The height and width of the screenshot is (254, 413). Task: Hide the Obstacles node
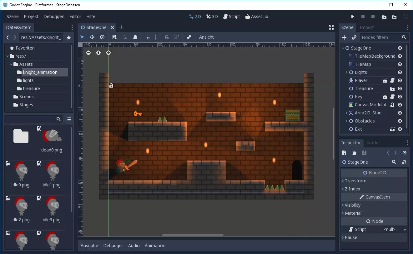400,121
